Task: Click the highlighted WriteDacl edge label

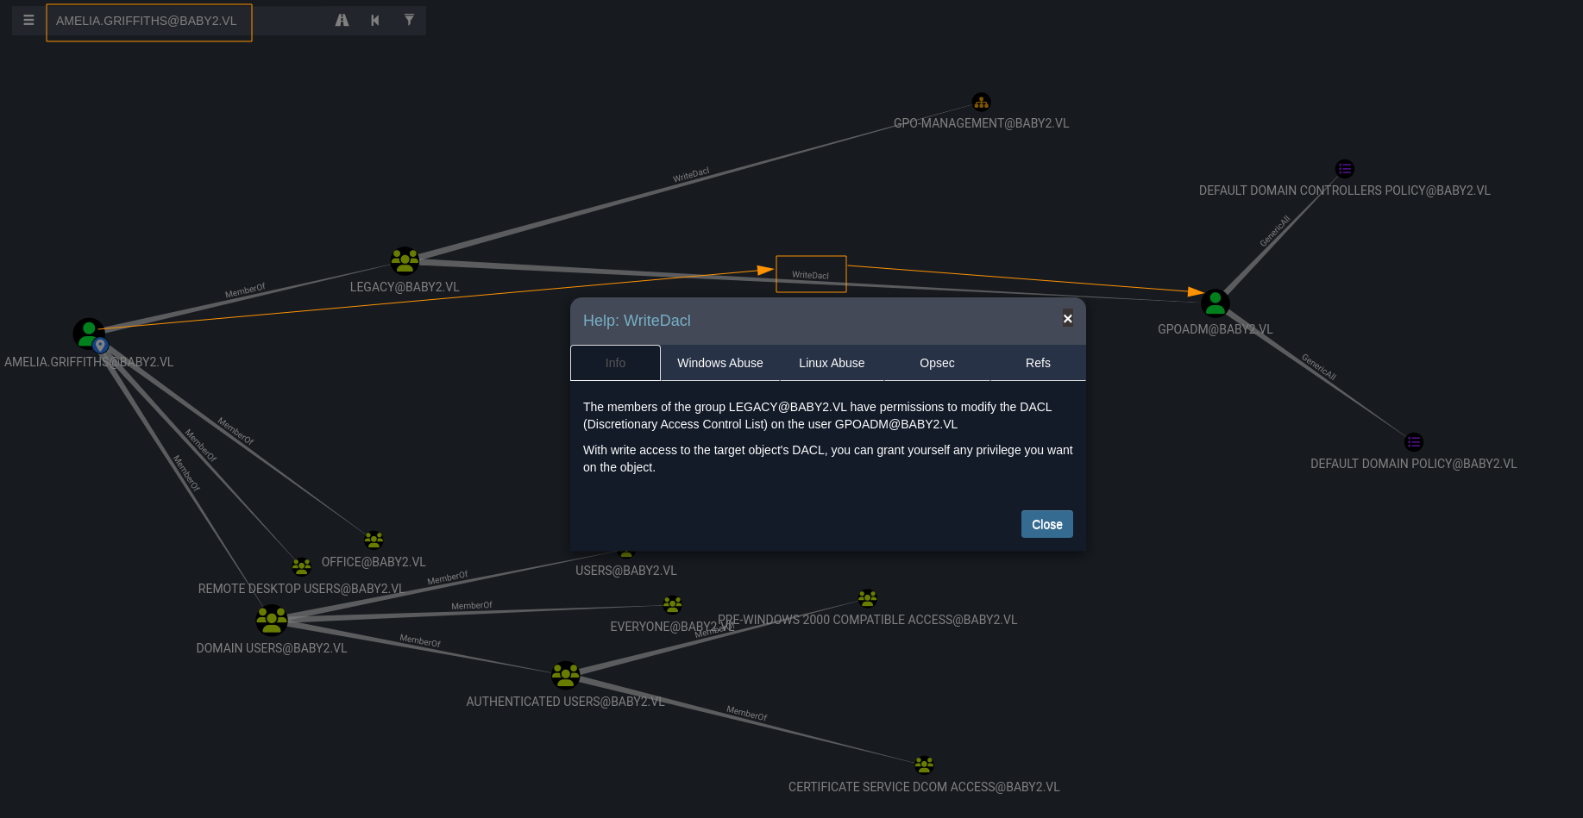Action: point(811,275)
